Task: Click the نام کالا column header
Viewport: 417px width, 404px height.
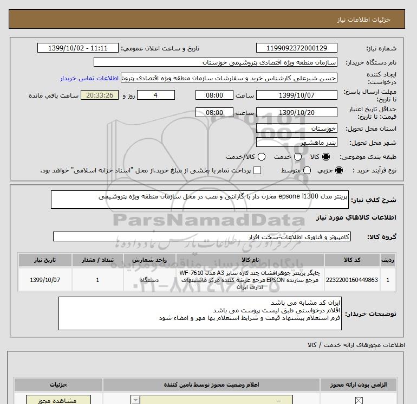Action: tap(250, 260)
